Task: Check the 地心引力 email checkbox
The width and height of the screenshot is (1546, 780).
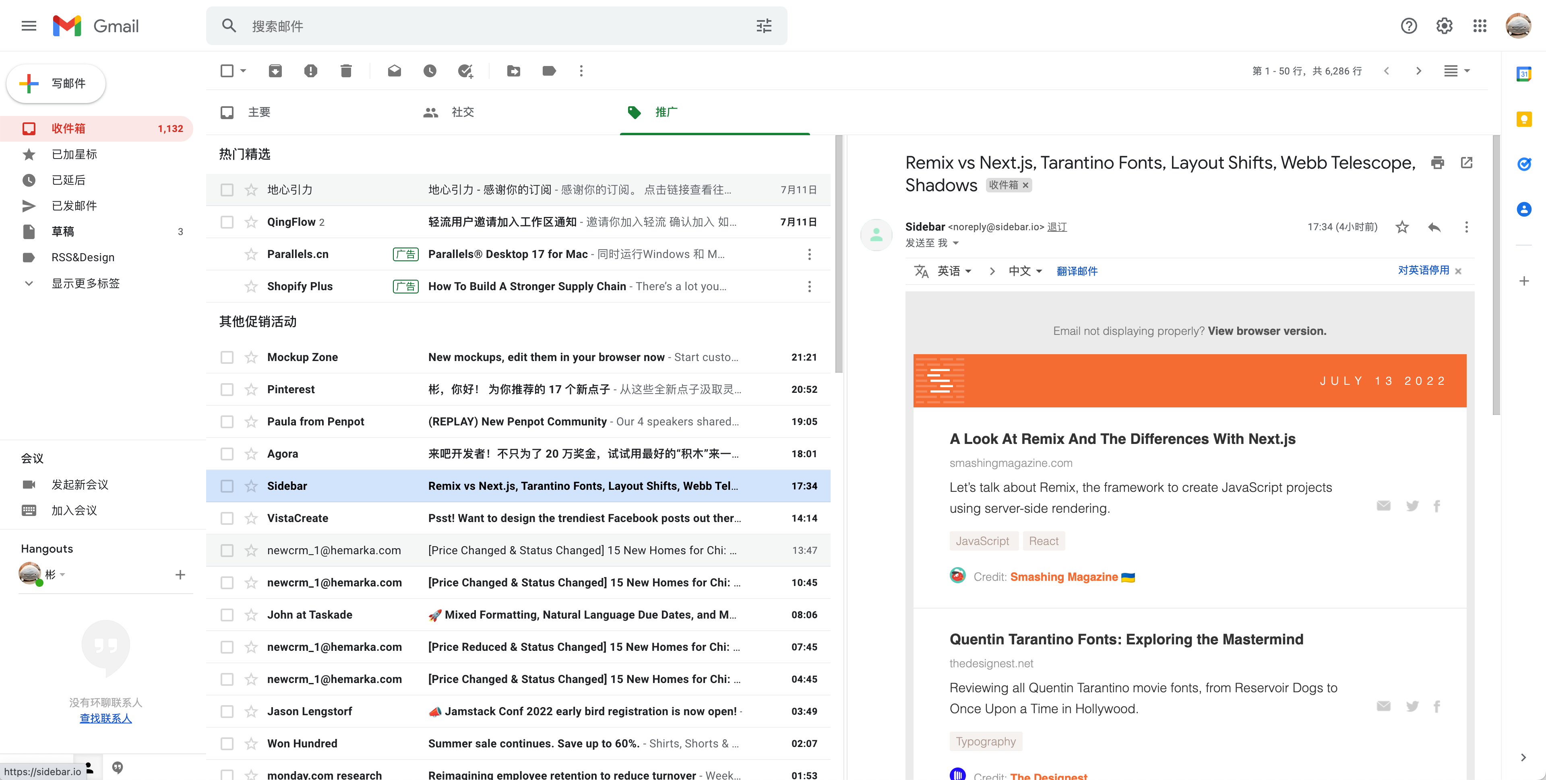Action: pos(227,190)
